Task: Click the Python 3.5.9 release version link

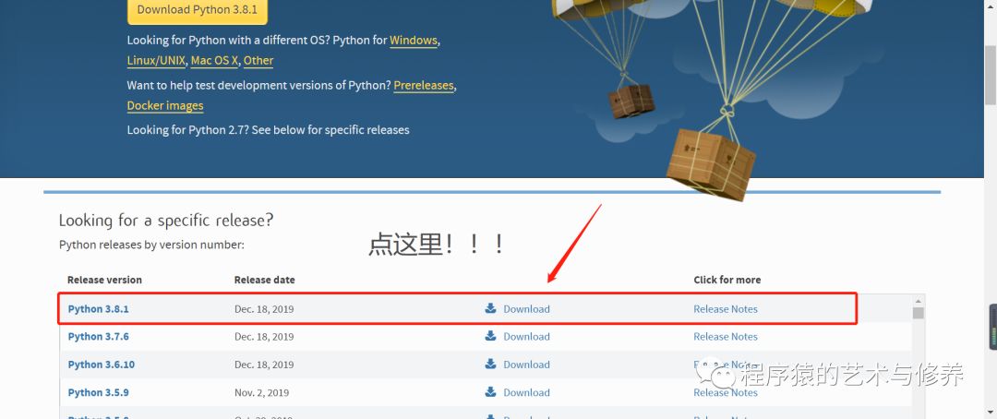Action: [99, 392]
